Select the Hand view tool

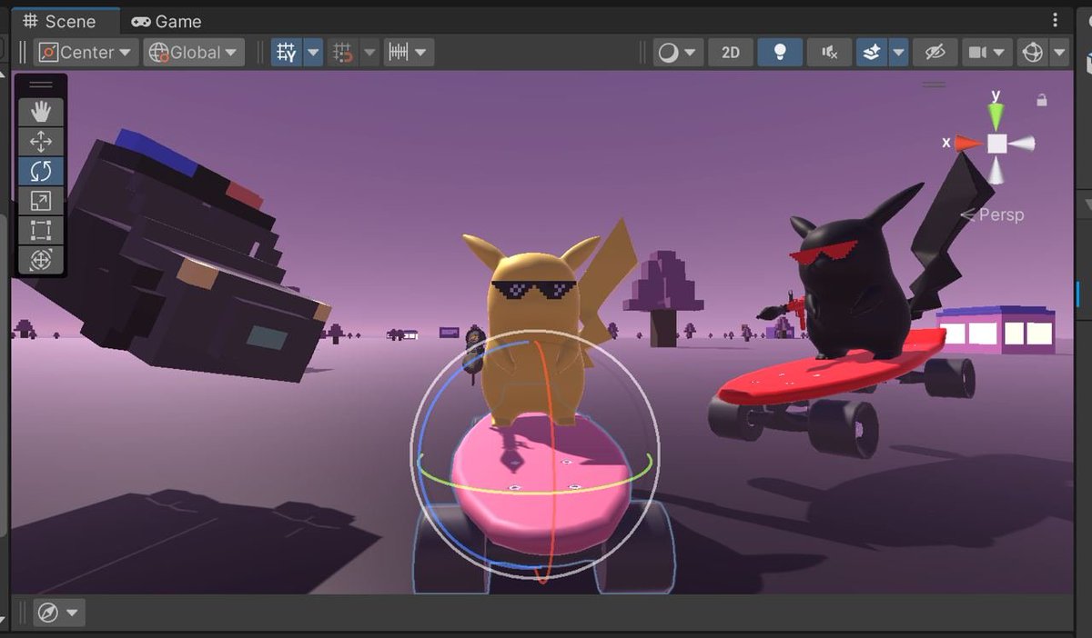point(41,112)
